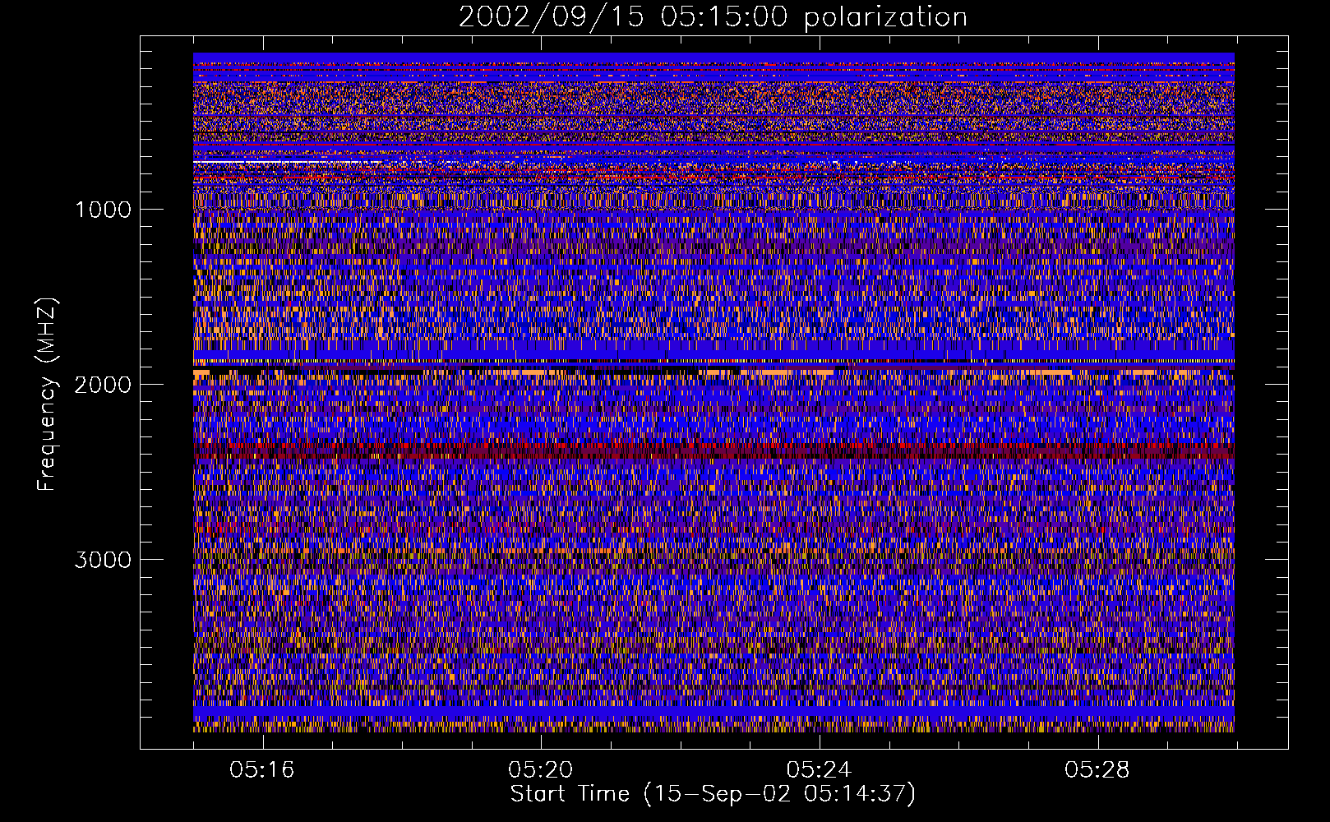
Task: Click the 3000 frequency tick label
Action: [103, 560]
